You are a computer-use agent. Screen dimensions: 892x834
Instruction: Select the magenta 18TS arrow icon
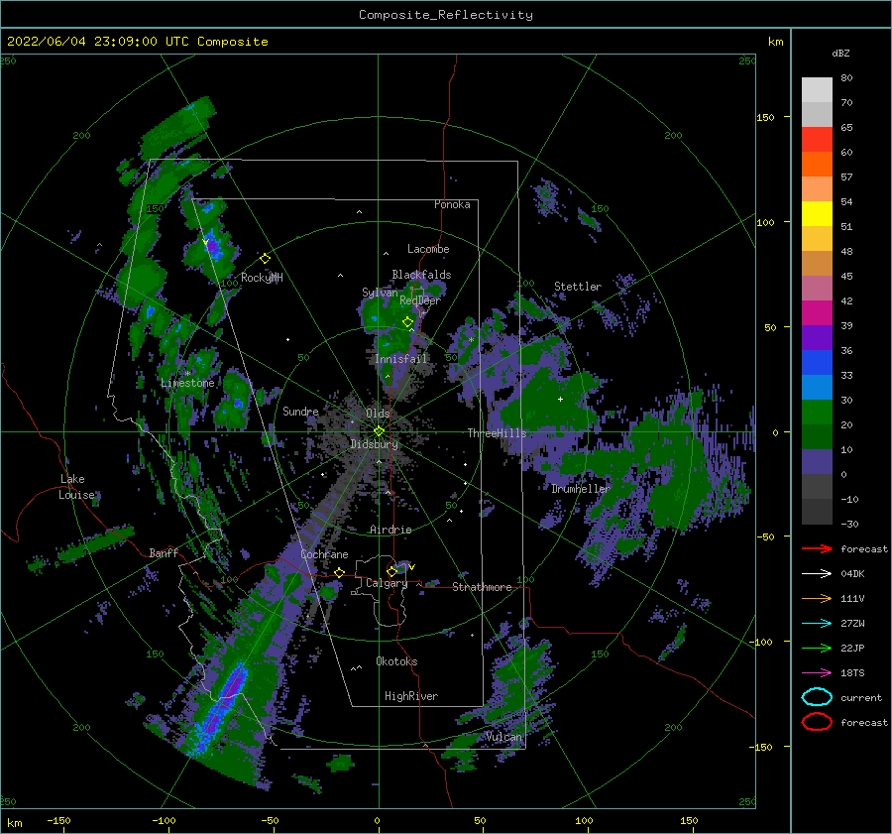pyautogui.click(x=817, y=673)
